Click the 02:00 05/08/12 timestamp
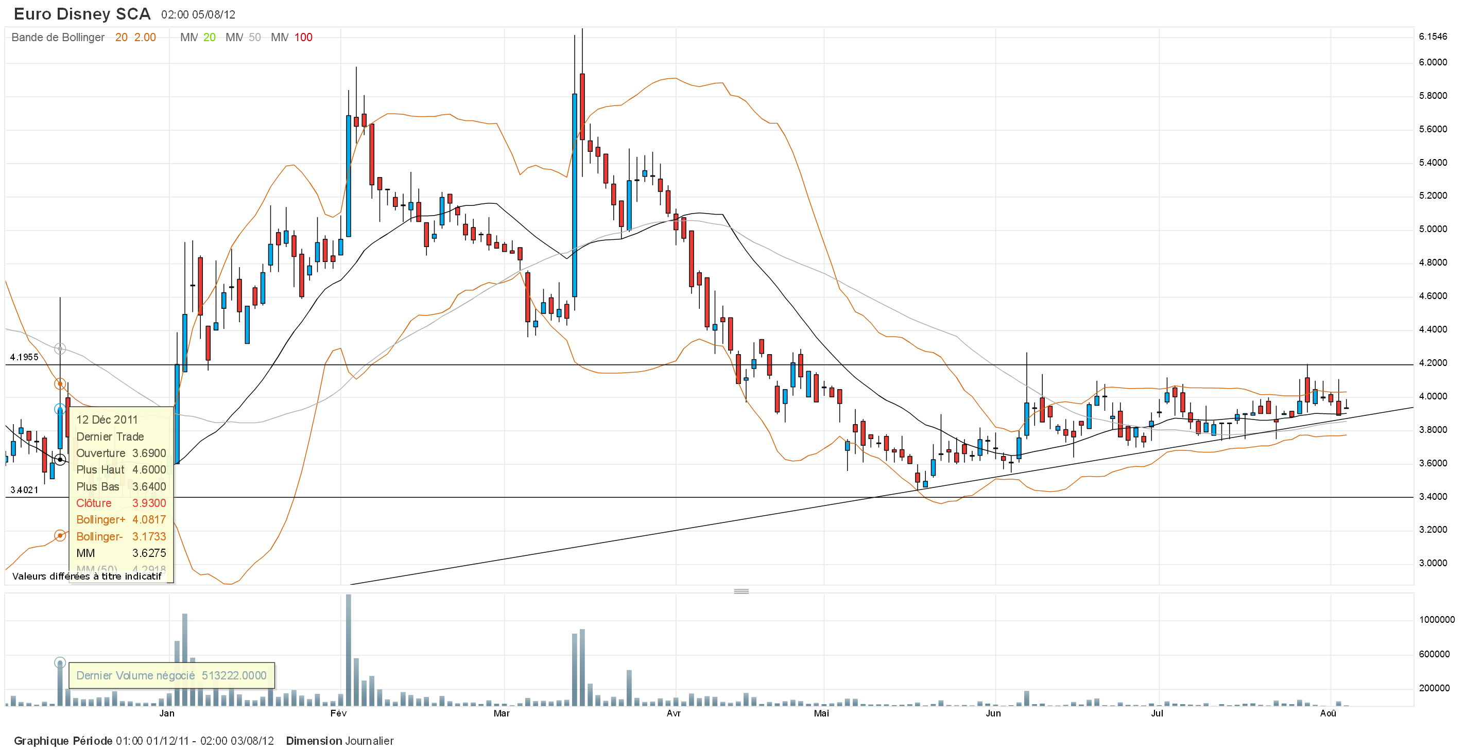 [x=198, y=15]
